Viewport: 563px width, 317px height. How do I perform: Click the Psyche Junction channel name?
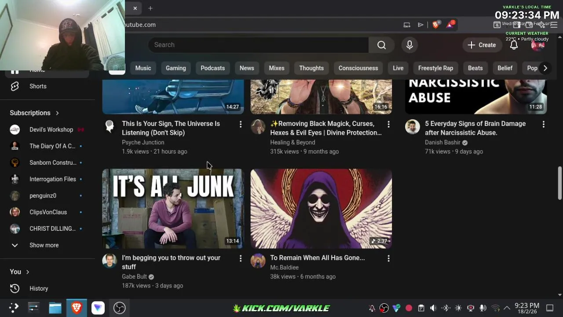pos(143,143)
